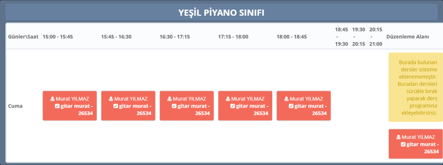Select the Cuma day row label

point(15,106)
